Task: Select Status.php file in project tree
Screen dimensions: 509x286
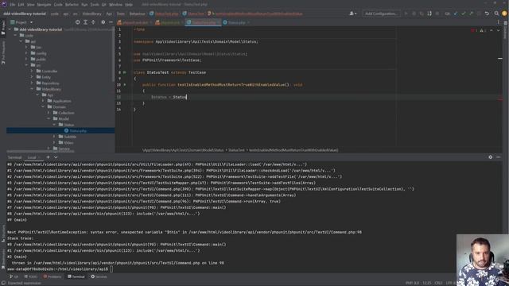Action: coord(60,130)
